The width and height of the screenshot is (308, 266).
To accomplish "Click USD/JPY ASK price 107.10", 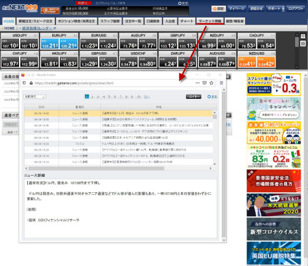I will [x=29, y=44].
